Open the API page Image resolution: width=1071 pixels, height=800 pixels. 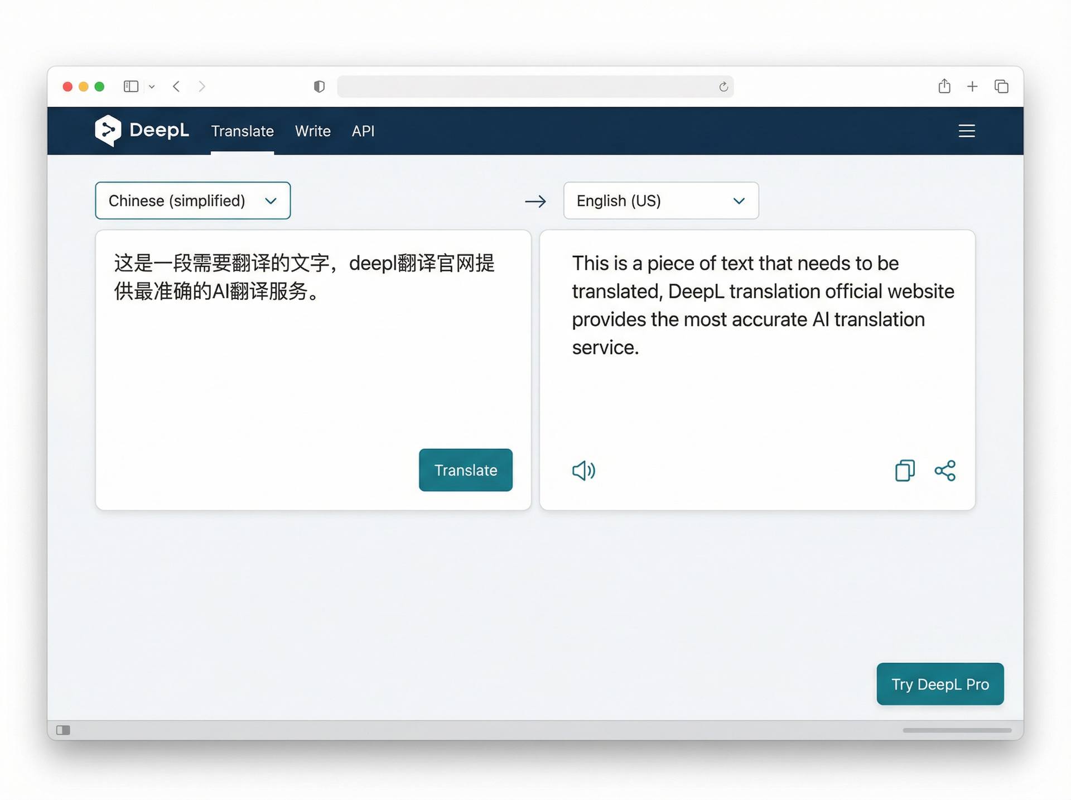pyautogui.click(x=363, y=131)
